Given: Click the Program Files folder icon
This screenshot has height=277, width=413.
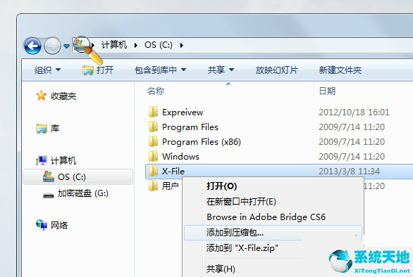Looking at the screenshot, I should [154, 127].
